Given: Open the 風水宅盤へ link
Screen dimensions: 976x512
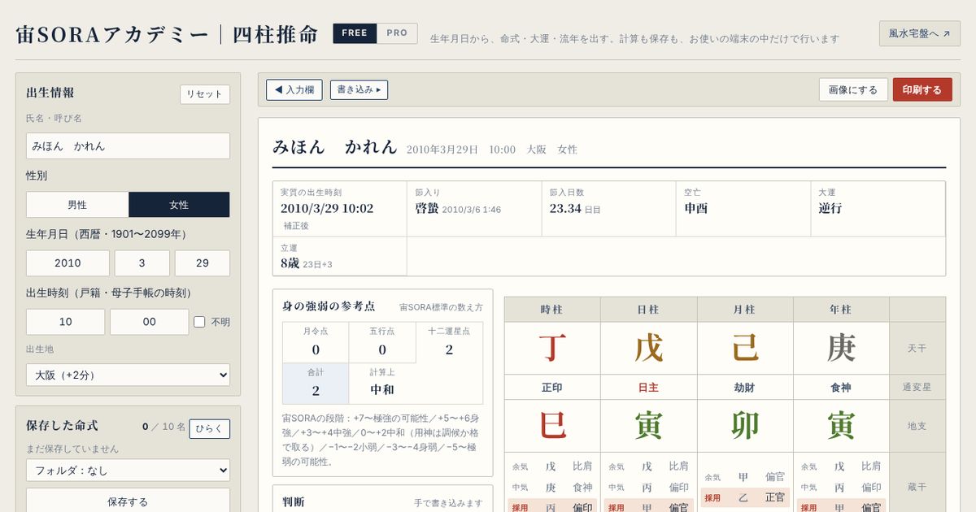Looking at the screenshot, I should pos(919,33).
